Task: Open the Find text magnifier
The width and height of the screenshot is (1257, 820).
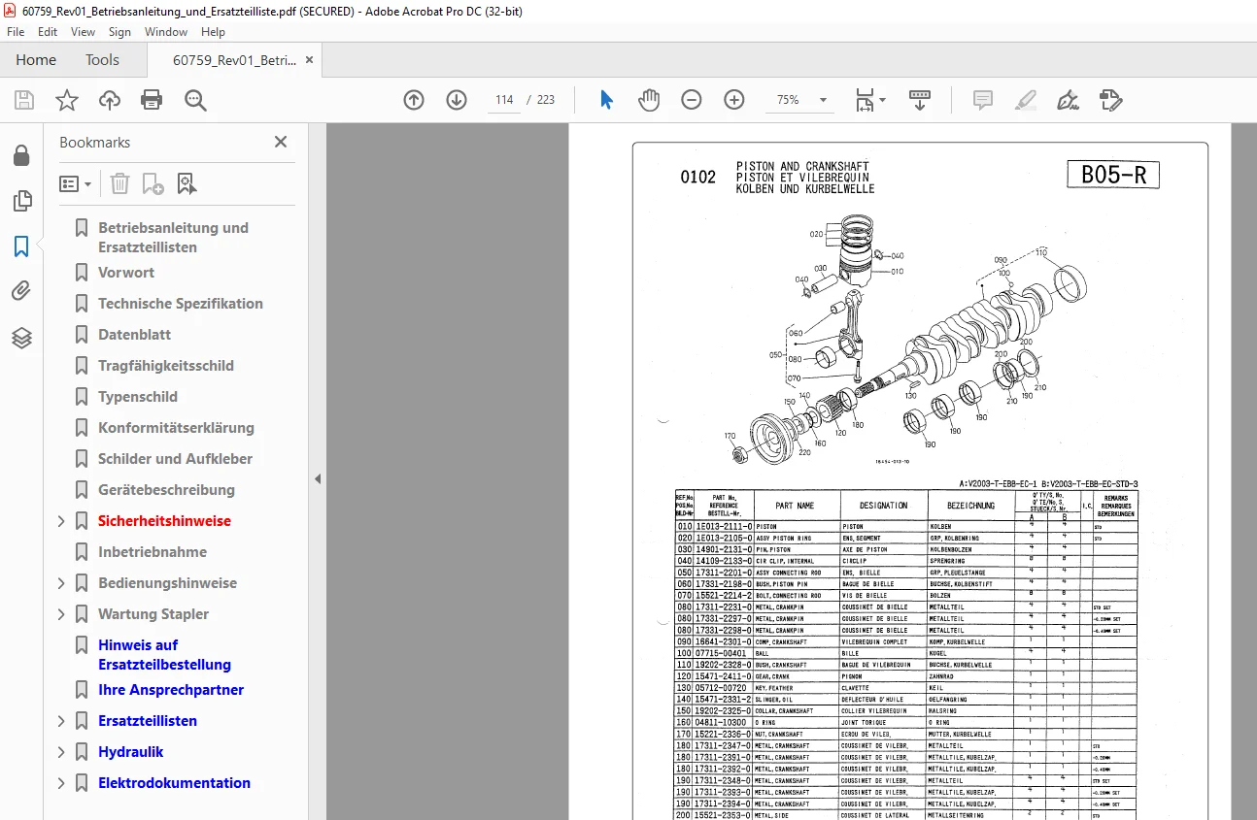Action: click(x=195, y=100)
